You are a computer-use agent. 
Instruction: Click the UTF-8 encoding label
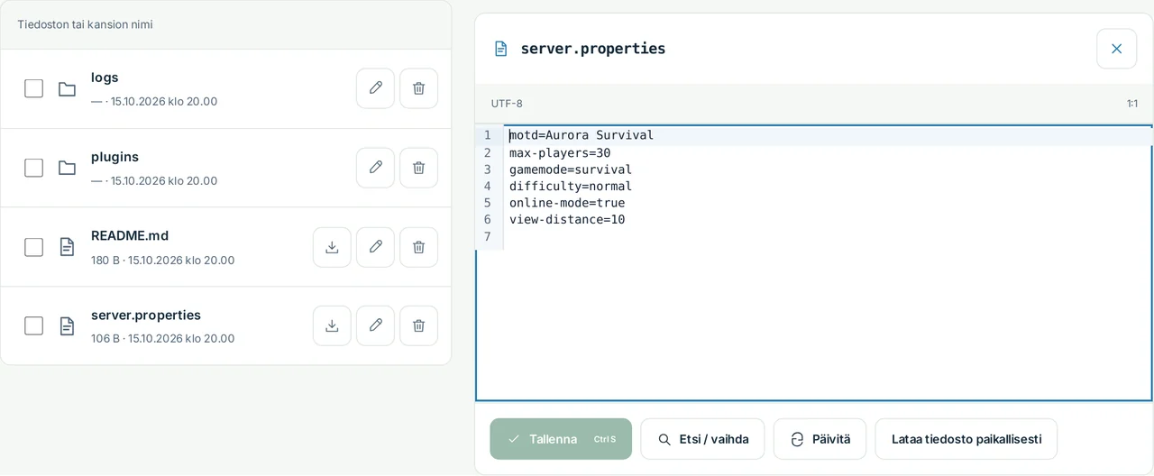(x=507, y=104)
